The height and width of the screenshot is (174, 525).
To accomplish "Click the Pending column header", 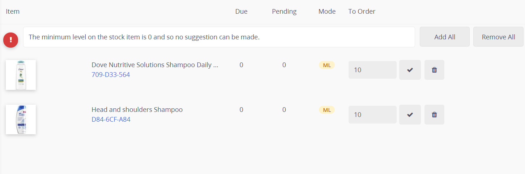I will (284, 12).
